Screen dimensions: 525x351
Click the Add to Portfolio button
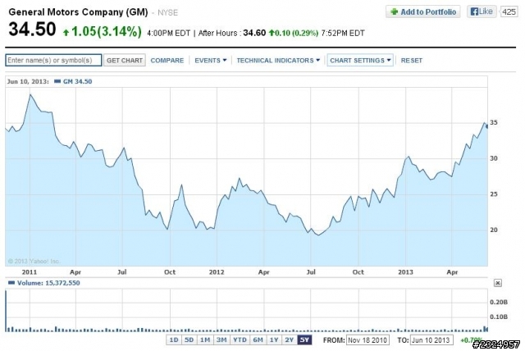(x=423, y=11)
